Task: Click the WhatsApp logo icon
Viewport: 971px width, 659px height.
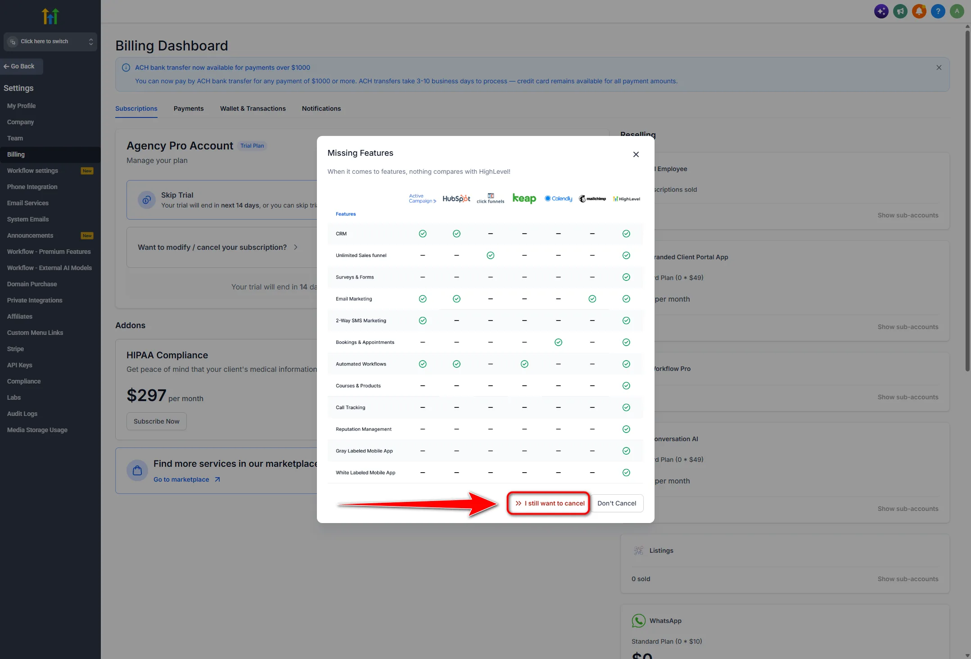Action: (638, 621)
